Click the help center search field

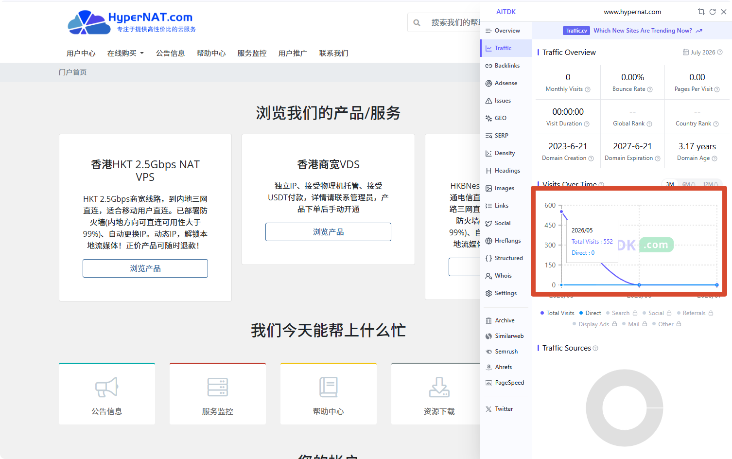point(445,22)
